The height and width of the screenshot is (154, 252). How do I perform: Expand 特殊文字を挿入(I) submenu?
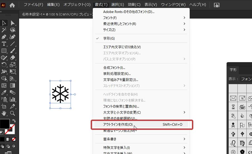(141, 148)
